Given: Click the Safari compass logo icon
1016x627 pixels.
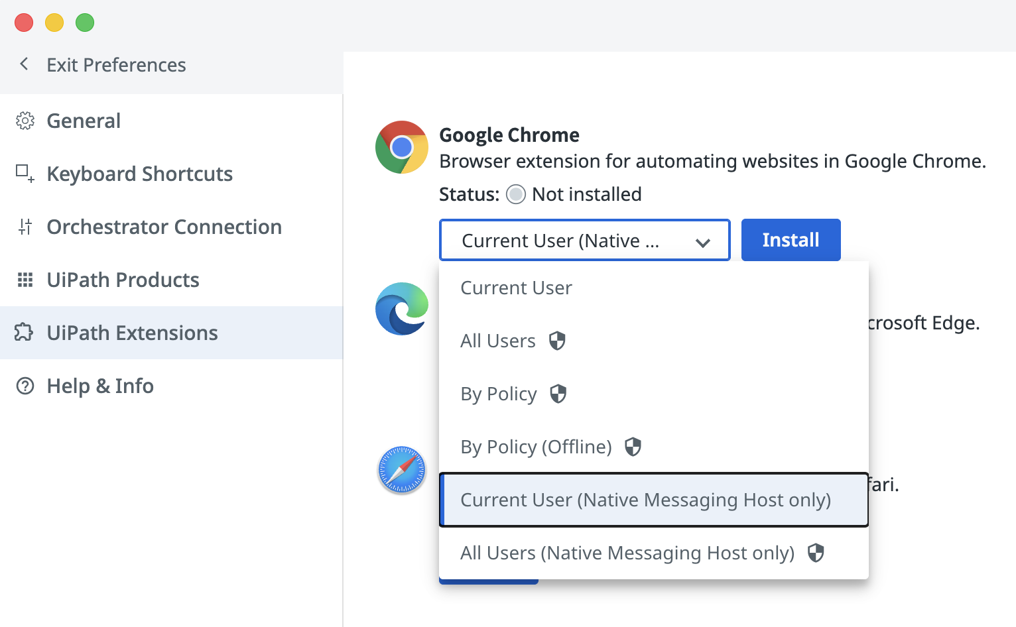Looking at the screenshot, I should (x=402, y=471).
